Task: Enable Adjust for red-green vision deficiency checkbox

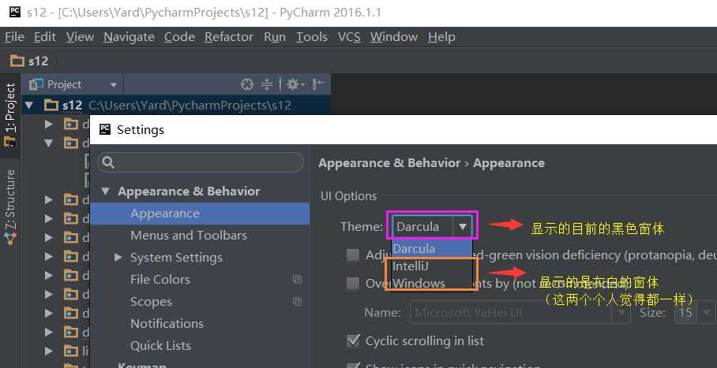Action: (352, 255)
